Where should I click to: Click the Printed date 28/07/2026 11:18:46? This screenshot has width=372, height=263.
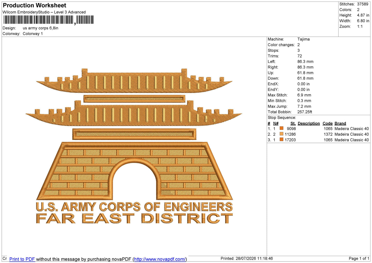247,258
